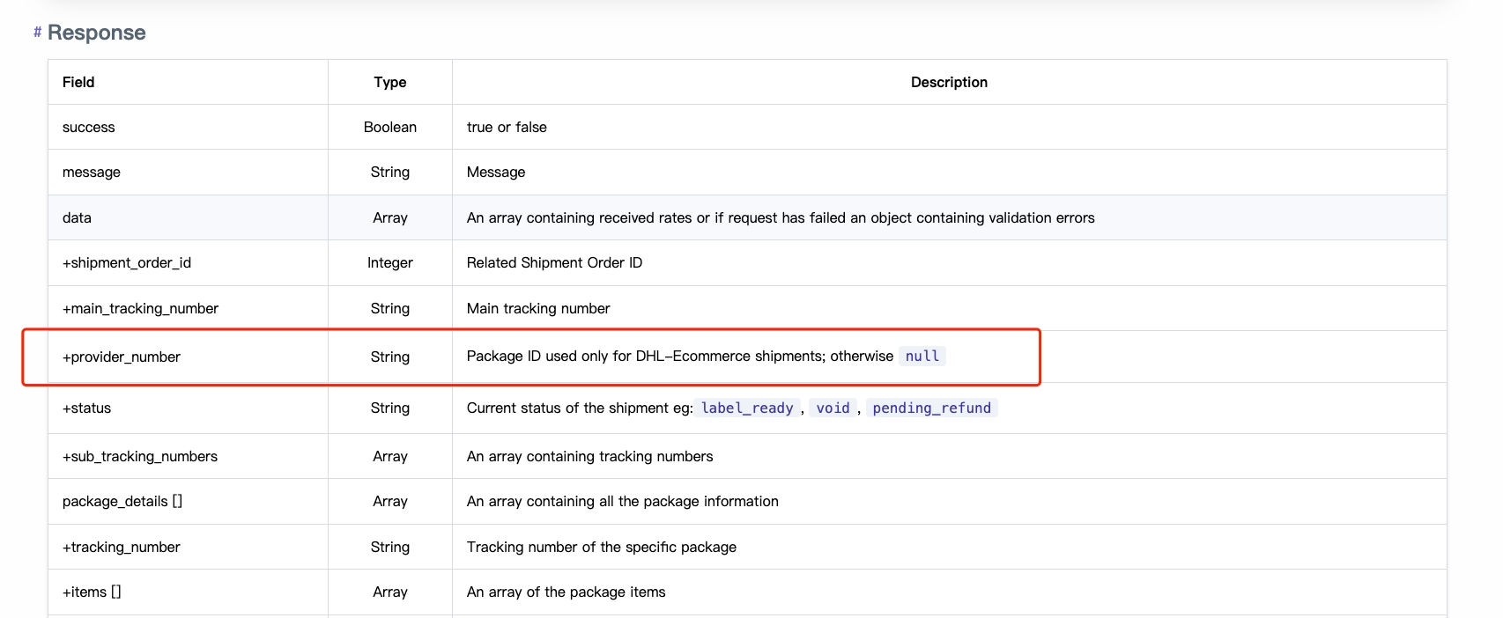1503x618 pixels.
Task: Click the +shipment_order_id field name
Action: click(x=127, y=262)
